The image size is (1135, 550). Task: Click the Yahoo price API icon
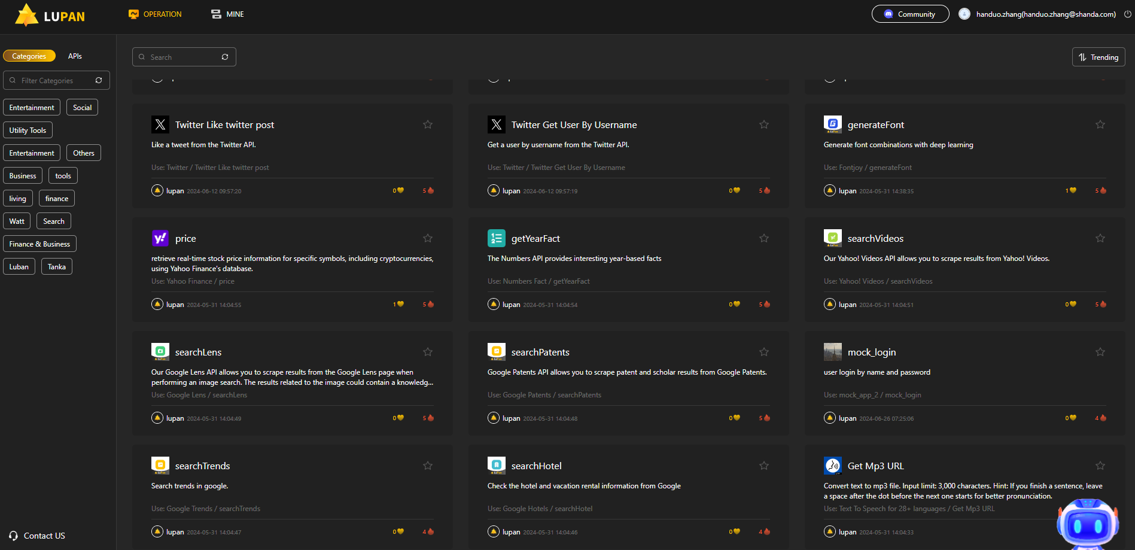(x=160, y=238)
